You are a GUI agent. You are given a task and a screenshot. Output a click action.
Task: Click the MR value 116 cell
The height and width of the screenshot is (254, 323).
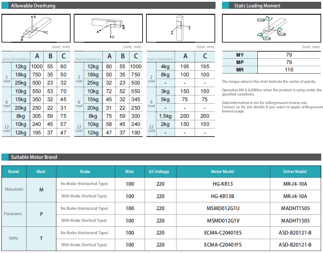(289, 70)
